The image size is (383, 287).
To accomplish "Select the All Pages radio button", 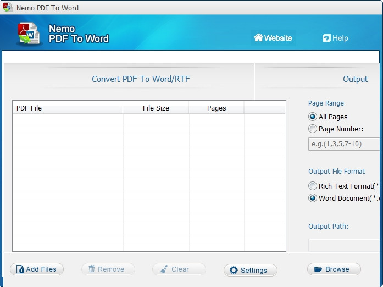I will (313, 117).
